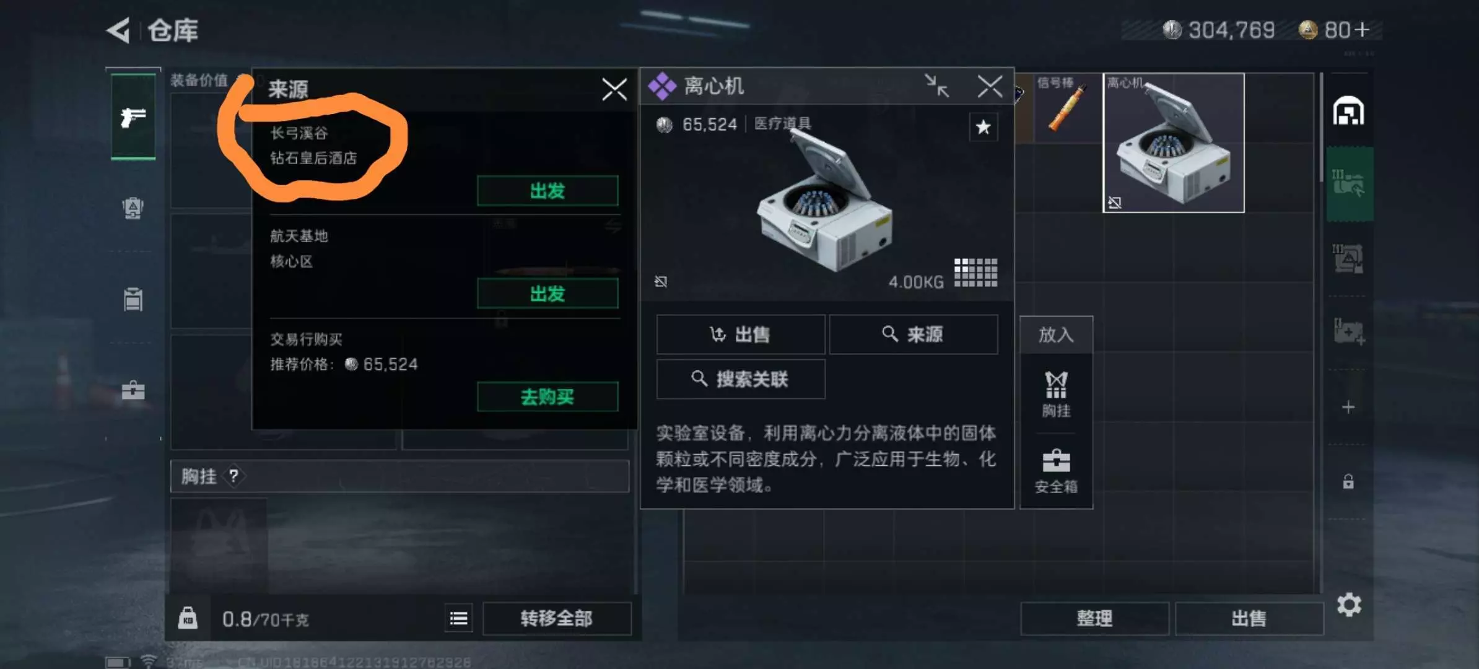Click the back arrow beside 仓库

click(x=118, y=30)
